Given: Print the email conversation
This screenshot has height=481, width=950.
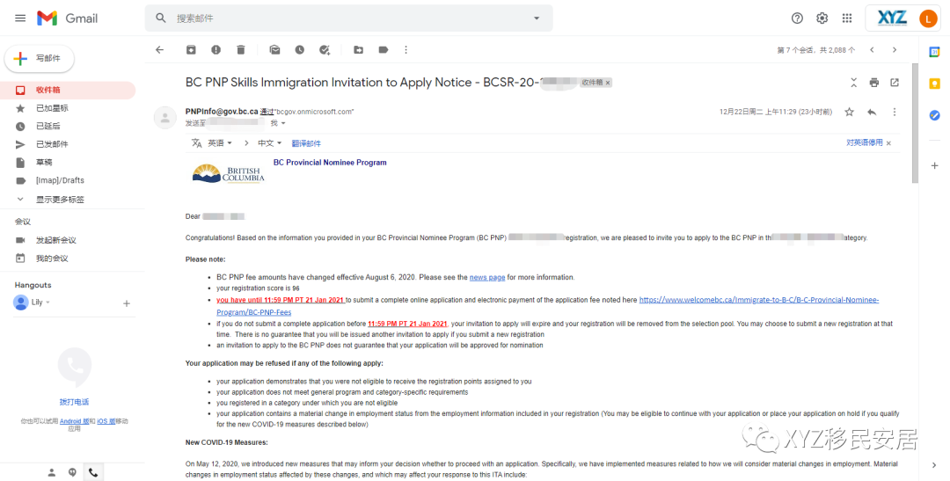Looking at the screenshot, I should click(x=873, y=83).
